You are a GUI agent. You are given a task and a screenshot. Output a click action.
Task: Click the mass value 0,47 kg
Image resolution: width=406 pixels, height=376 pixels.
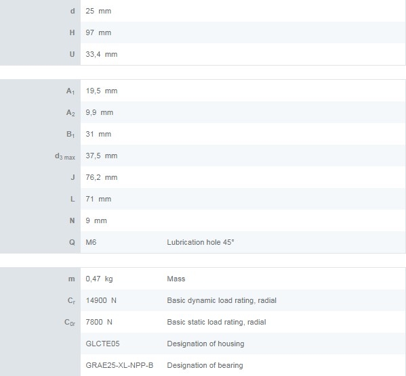tap(99, 279)
